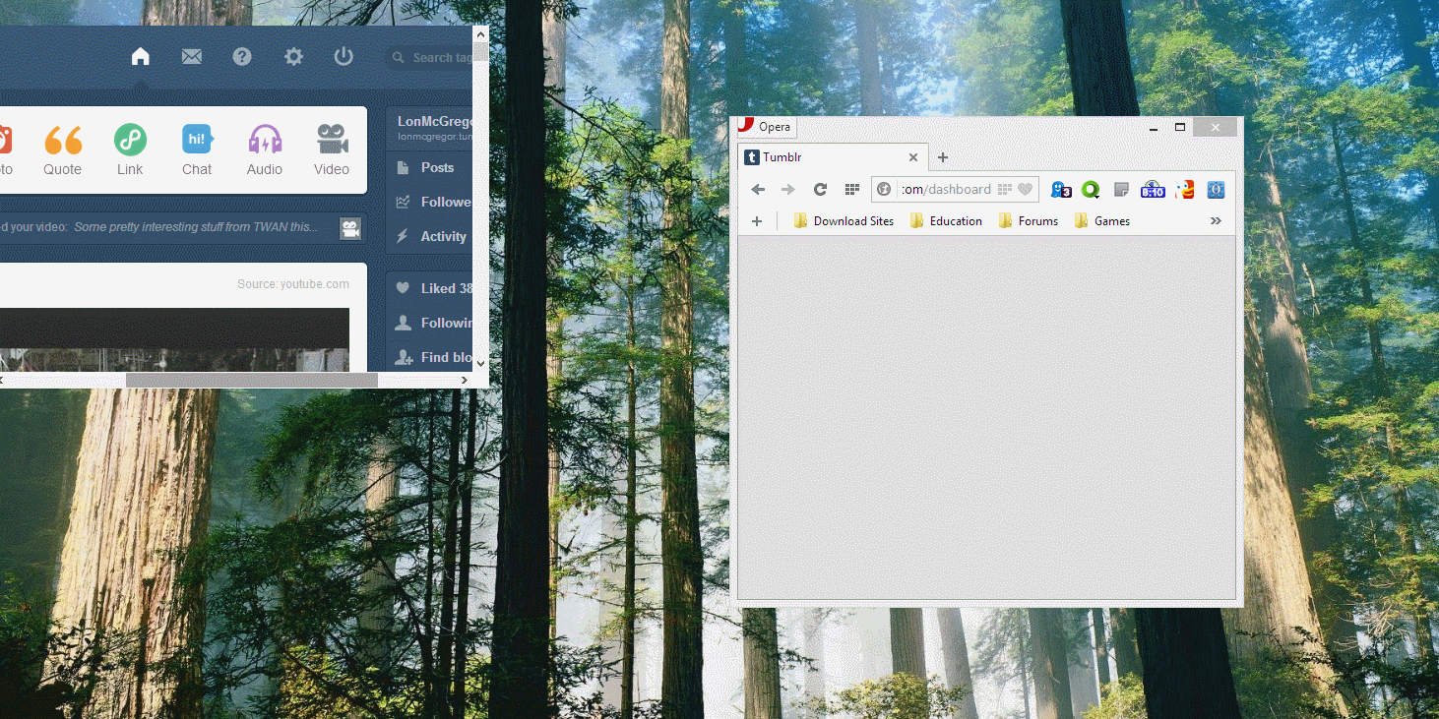The image size is (1439, 719).
Task: Create a new Audio post
Action: coord(264,150)
